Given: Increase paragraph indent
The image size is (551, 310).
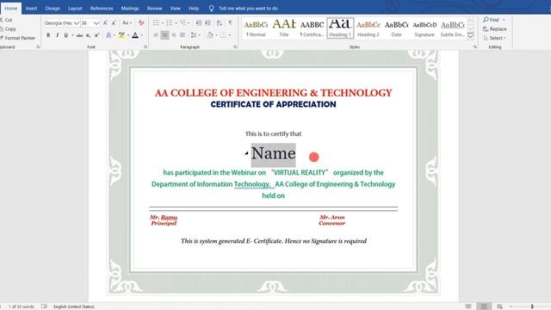Looking at the screenshot, I should 207,23.
